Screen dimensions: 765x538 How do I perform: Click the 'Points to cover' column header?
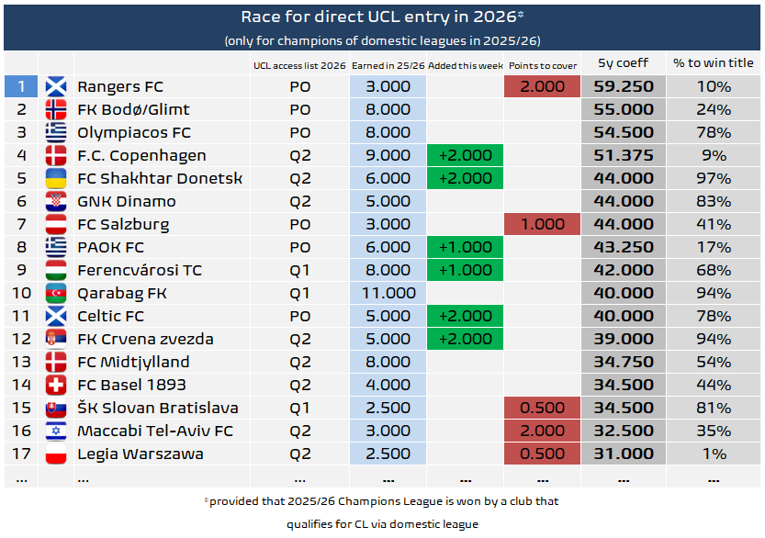pyautogui.click(x=541, y=64)
